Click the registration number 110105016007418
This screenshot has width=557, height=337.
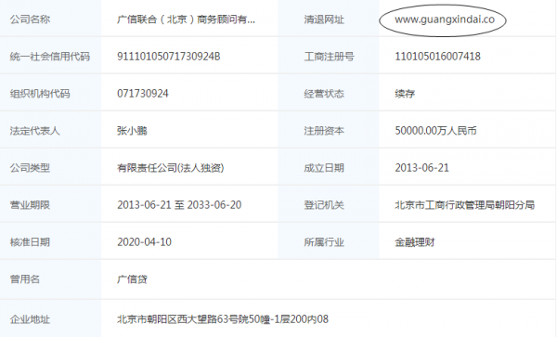pos(437,56)
